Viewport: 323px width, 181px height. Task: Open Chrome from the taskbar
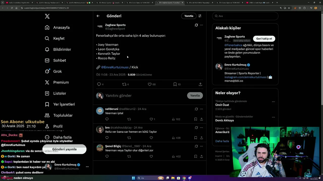[184, 178]
